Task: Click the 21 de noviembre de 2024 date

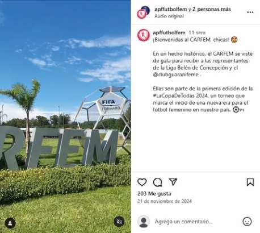Action: (165, 201)
